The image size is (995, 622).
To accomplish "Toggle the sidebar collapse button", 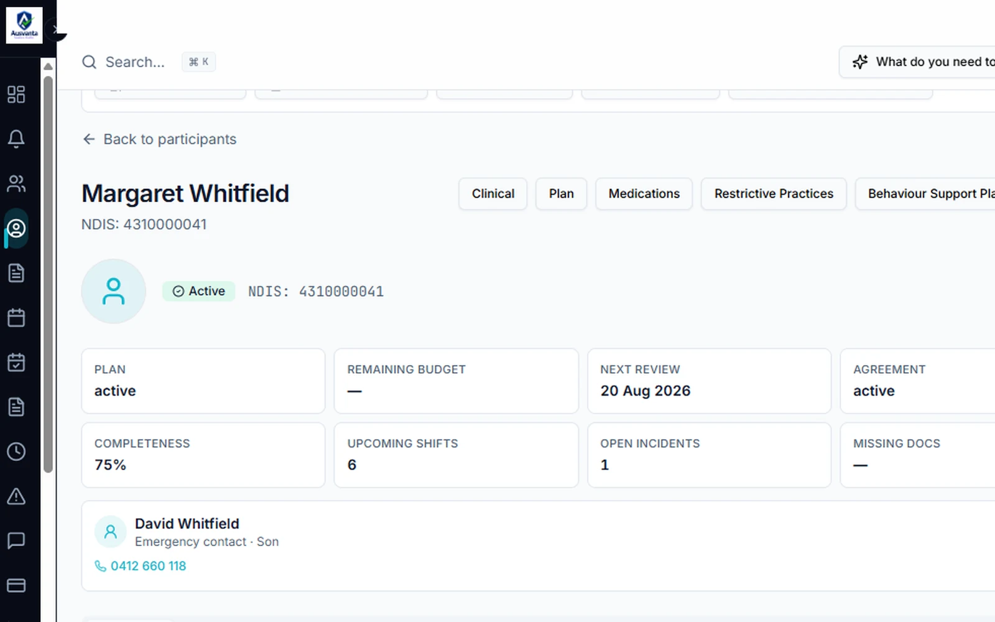I will [x=57, y=30].
